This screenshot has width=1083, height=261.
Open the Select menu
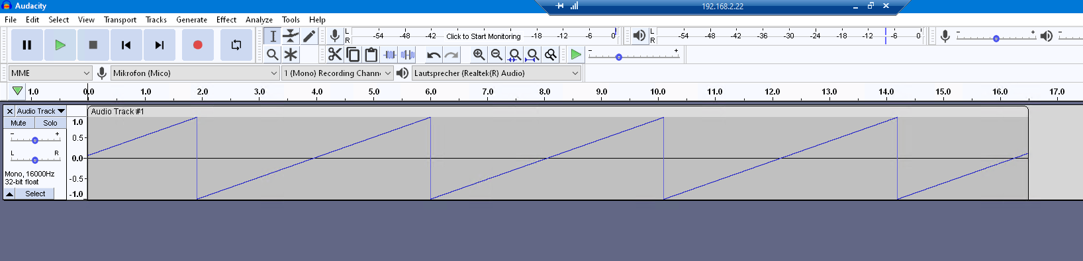(x=59, y=20)
